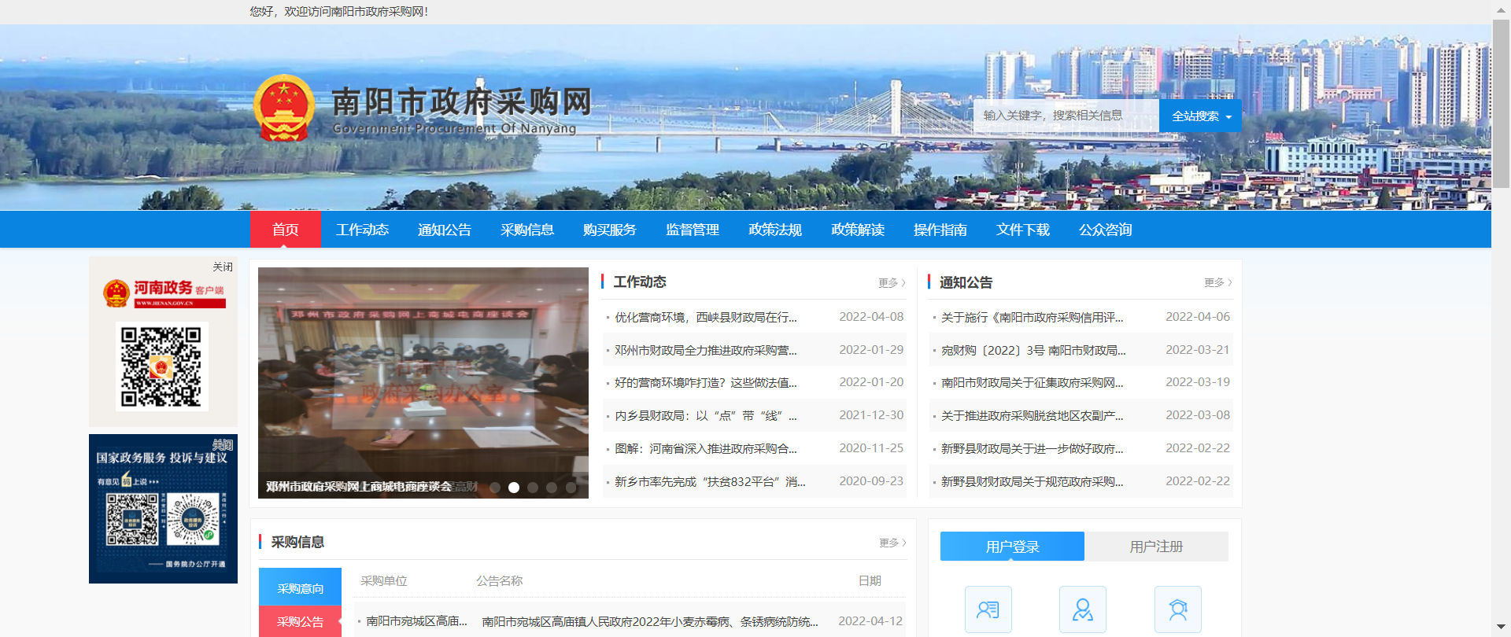This screenshot has height=637, width=1511.
Task: Open the news 优化营商环境，西峡县财政局在行
Action: point(706,317)
